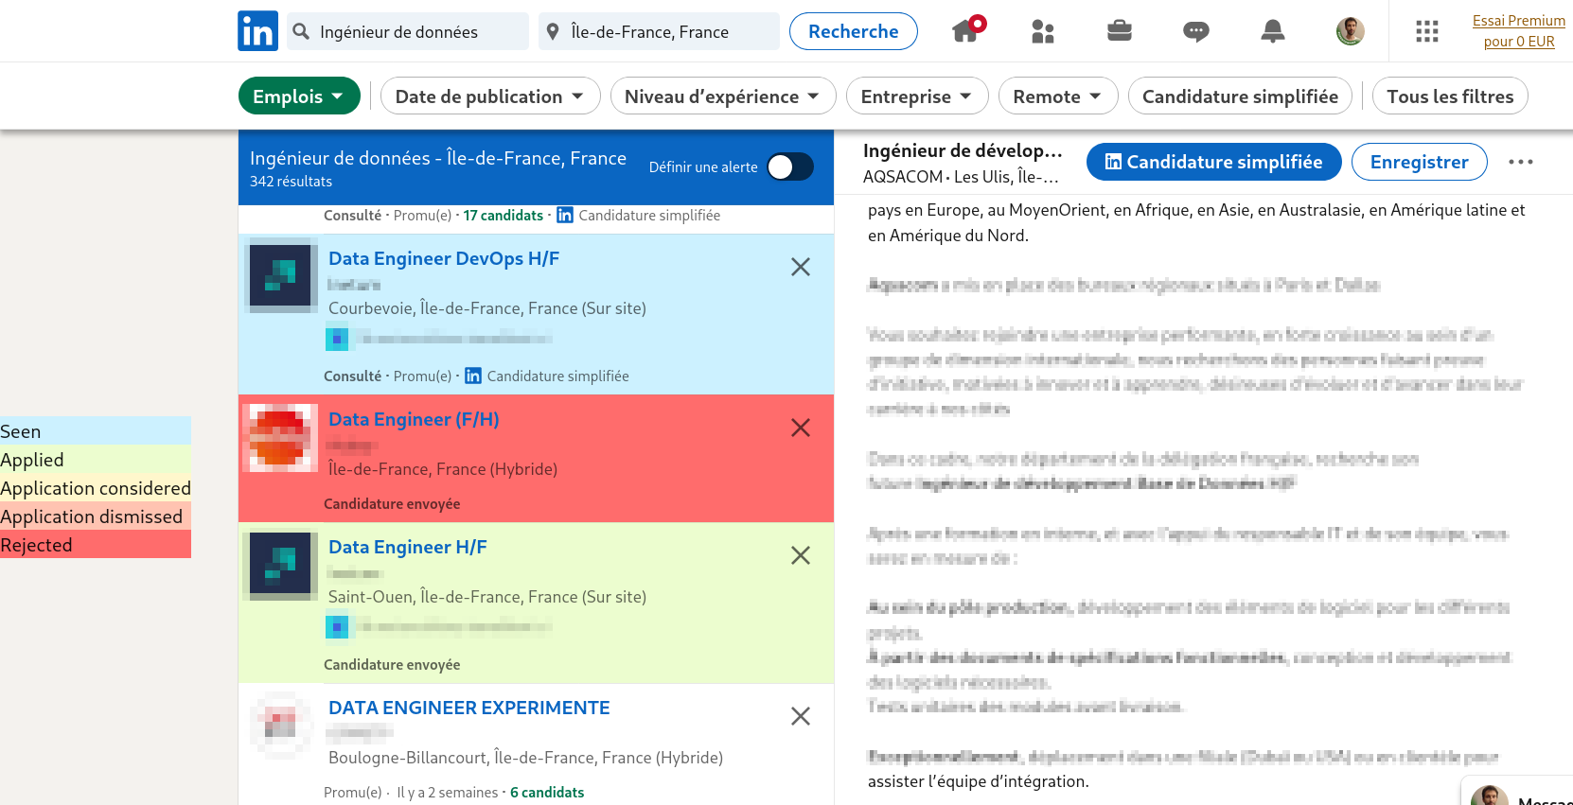Viewport: 1573px width, 805px height.
Task: Open the apps grid icon
Action: click(x=1426, y=31)
